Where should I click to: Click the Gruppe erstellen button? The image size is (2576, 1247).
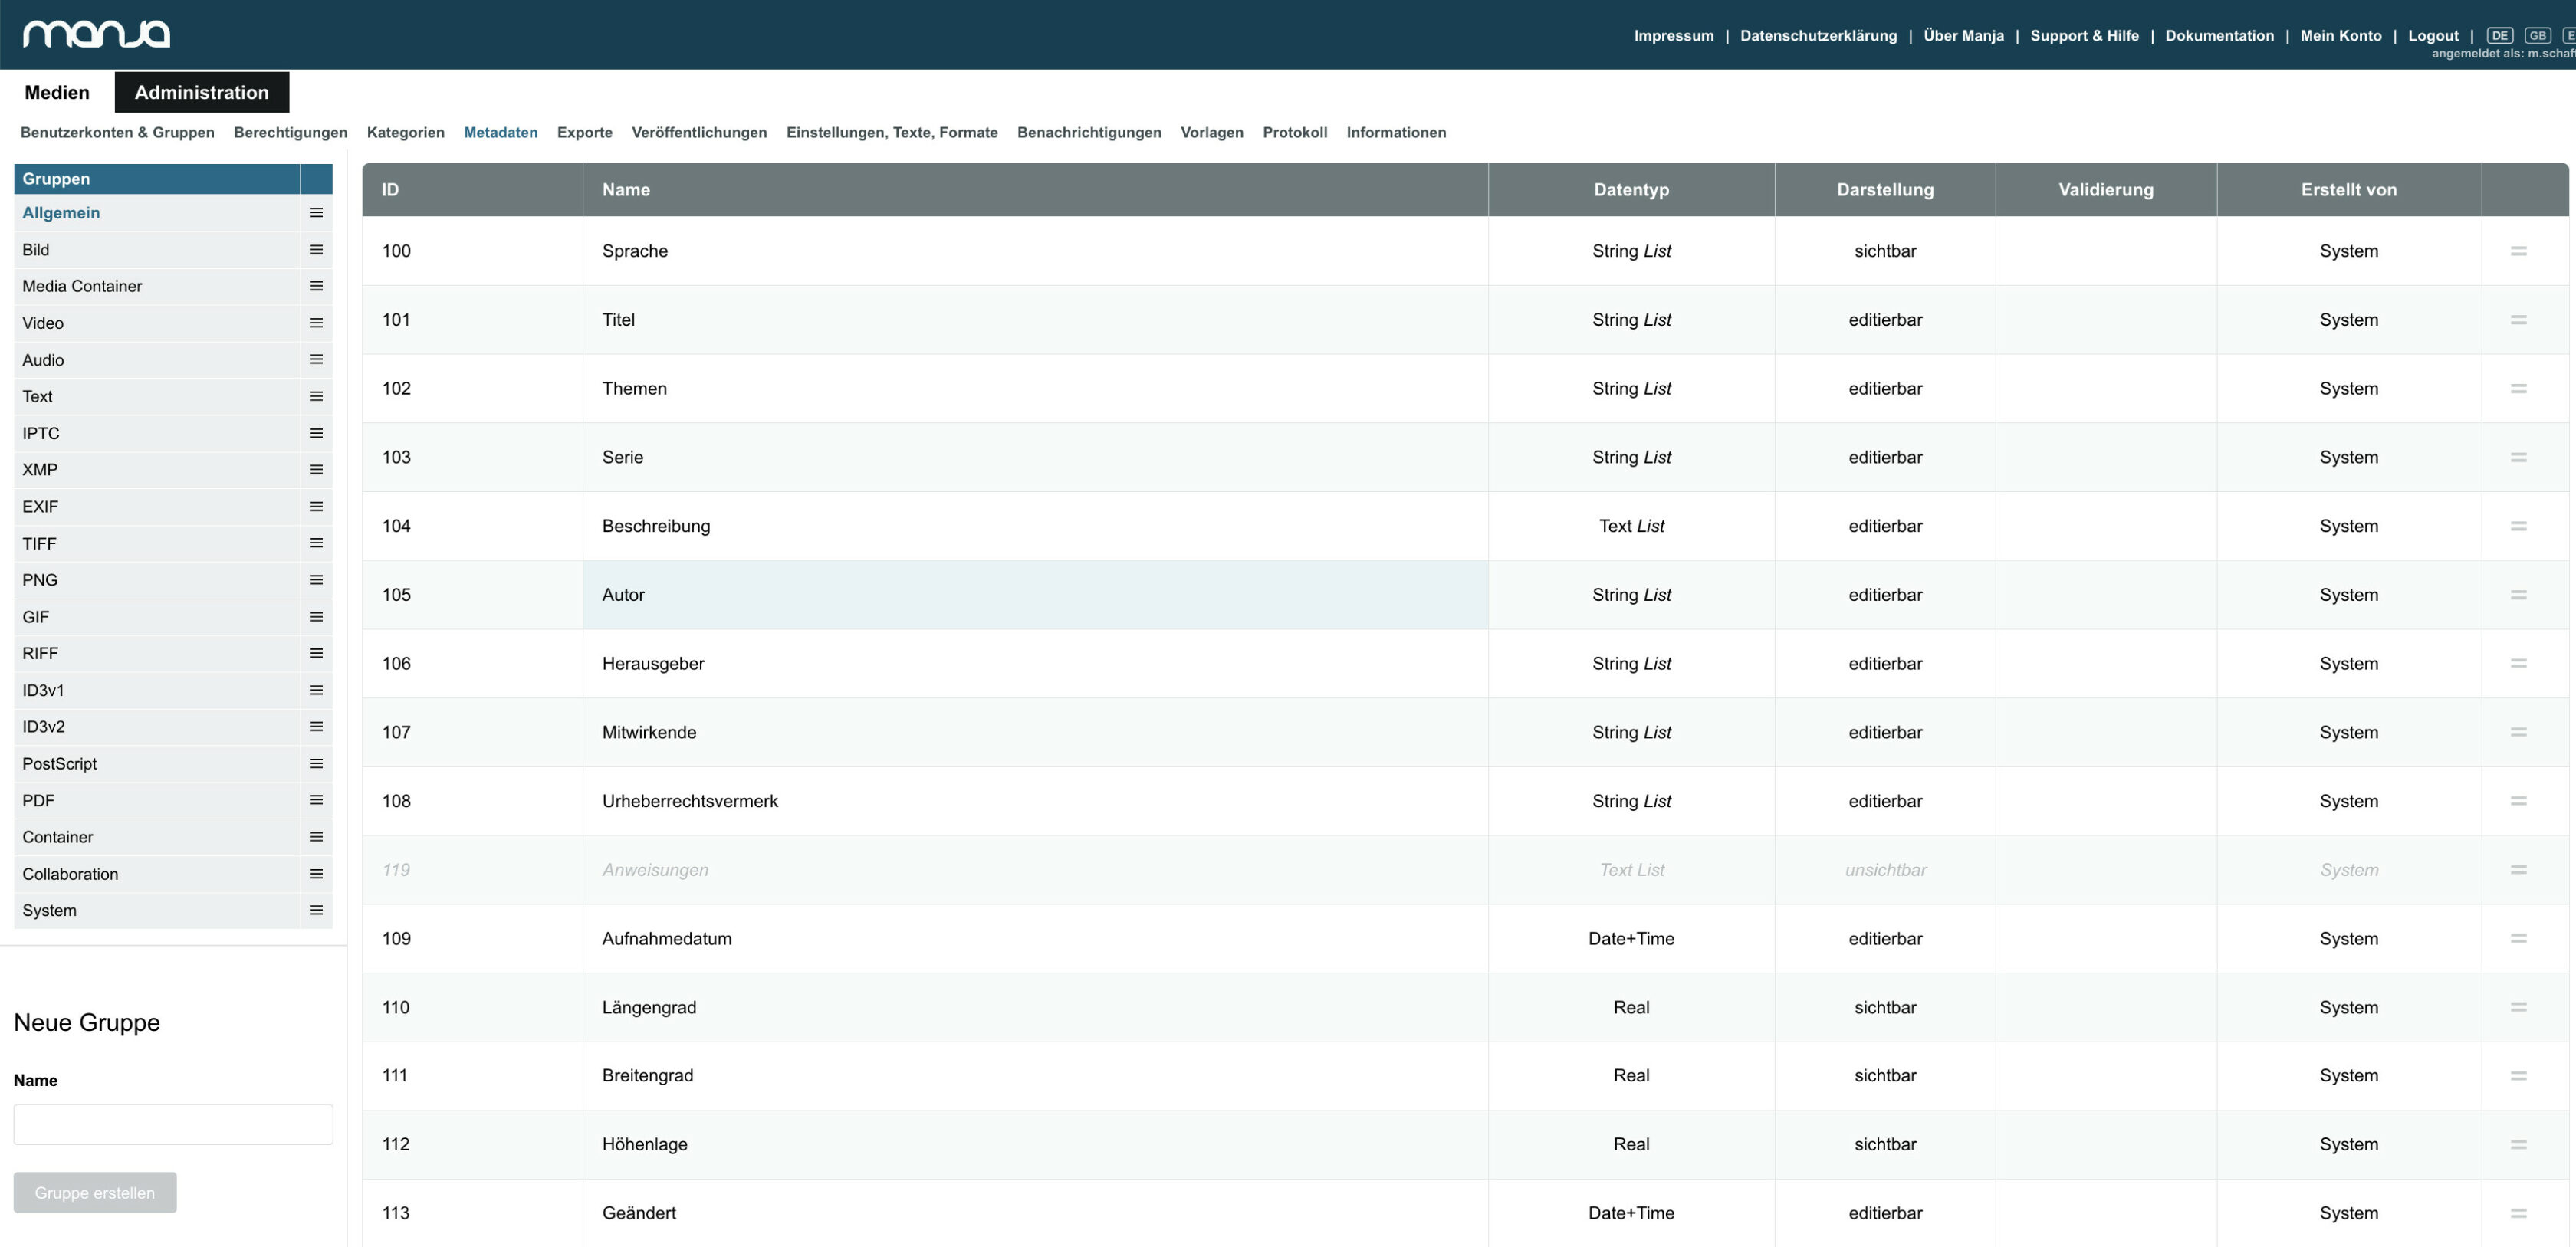[95, 1193]
